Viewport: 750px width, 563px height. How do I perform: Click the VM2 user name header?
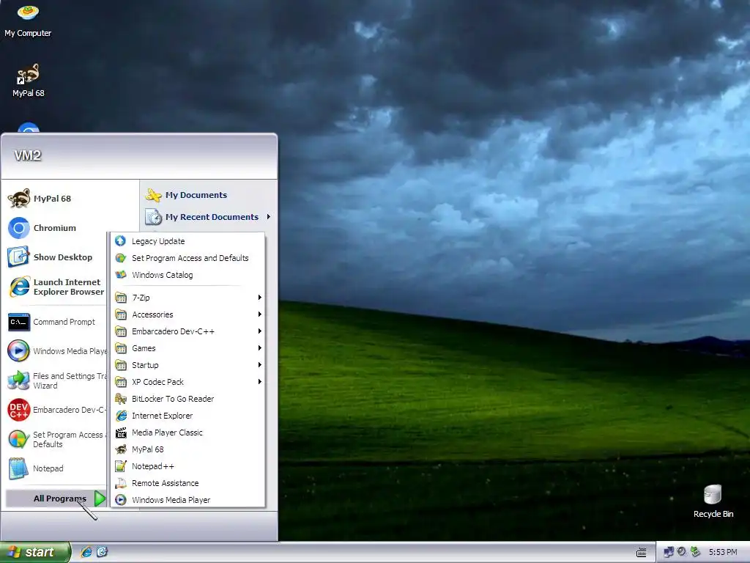click(28, 155)
